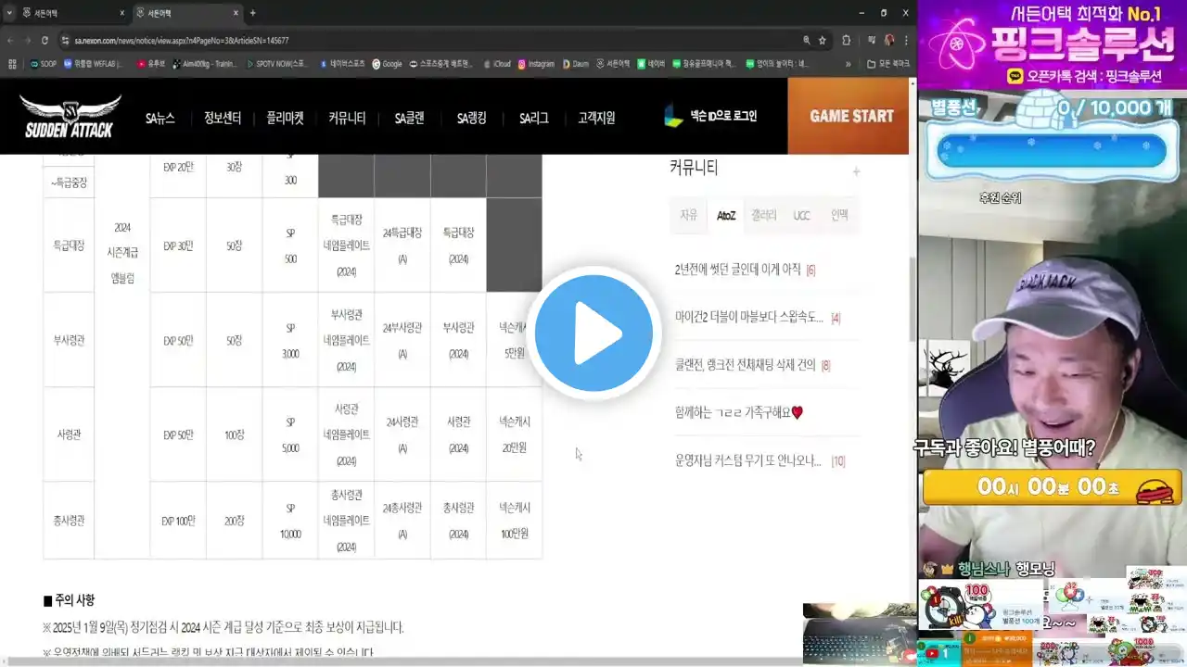Open the iCloud bookmark

pyautogui.click(x=496, y=64)
